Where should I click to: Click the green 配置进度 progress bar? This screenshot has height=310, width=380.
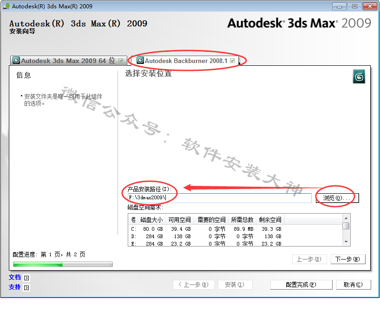coord(63,264)
